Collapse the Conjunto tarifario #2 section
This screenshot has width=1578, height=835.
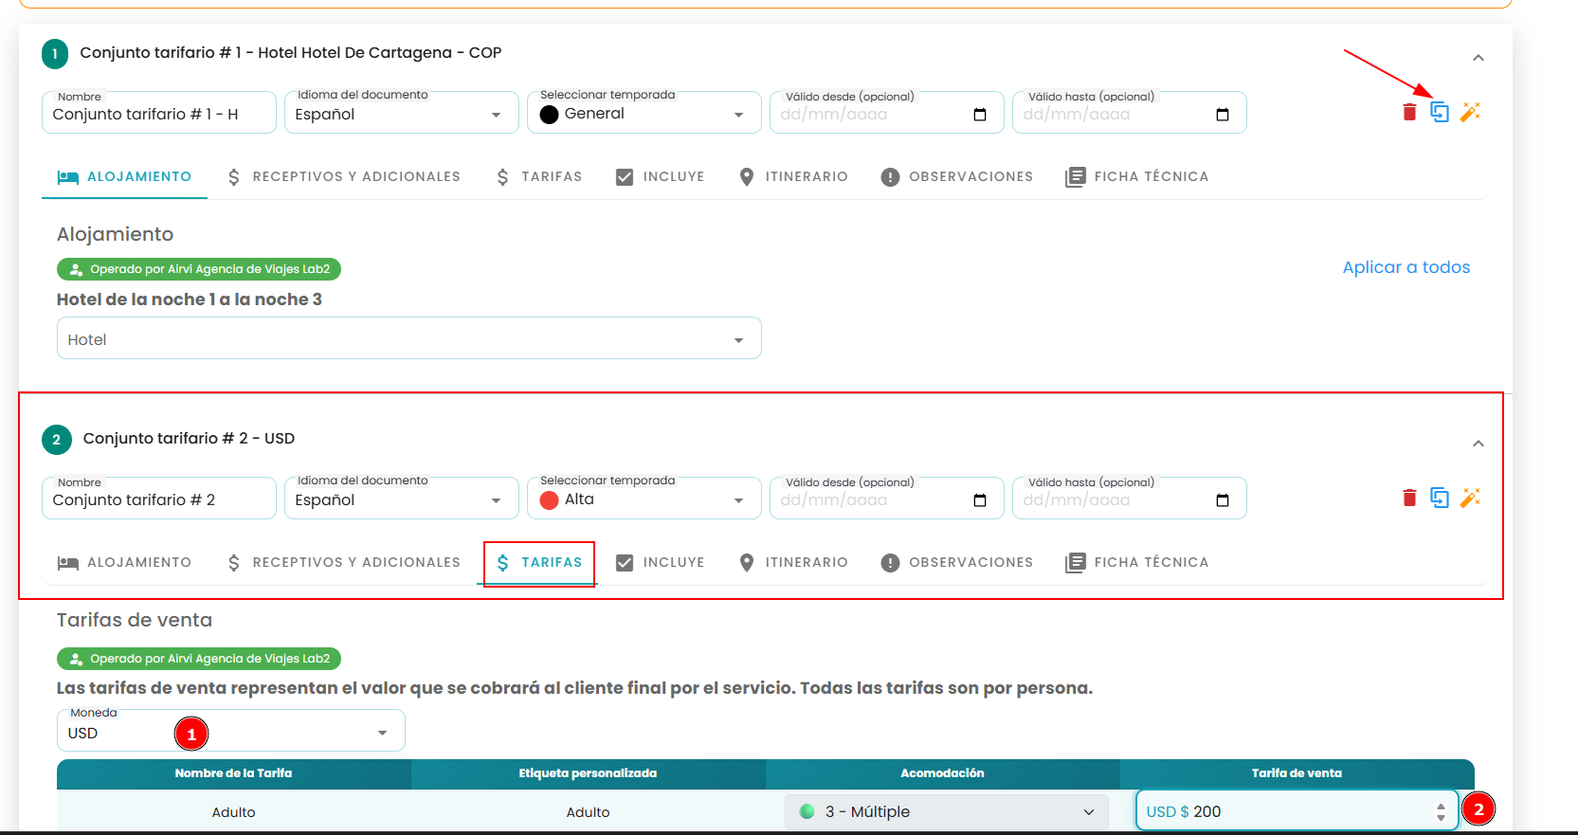click(x=1478, y=444)
